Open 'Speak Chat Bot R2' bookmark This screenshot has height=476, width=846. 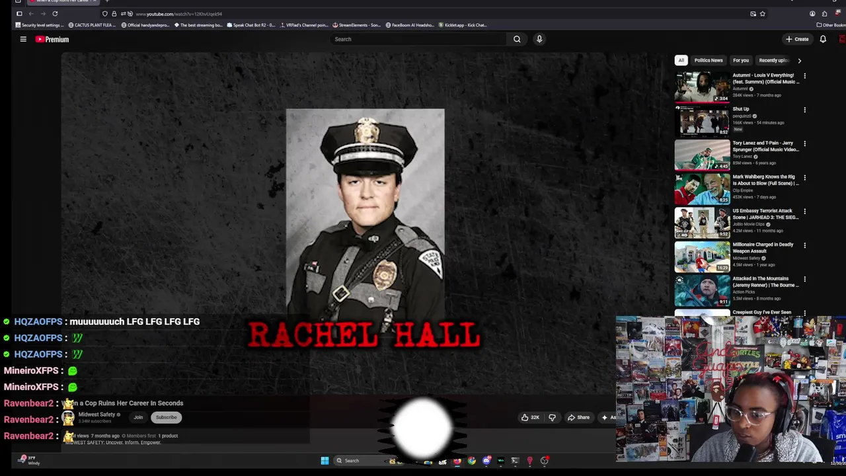pyautogui.click(x=251, y=25)
